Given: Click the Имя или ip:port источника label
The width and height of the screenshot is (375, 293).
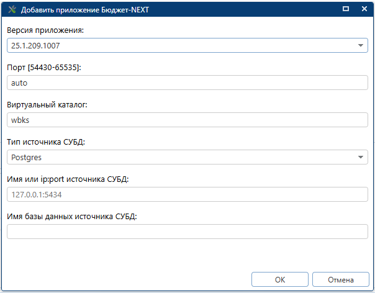Looking at the screenshot, I should pos(67,179).
